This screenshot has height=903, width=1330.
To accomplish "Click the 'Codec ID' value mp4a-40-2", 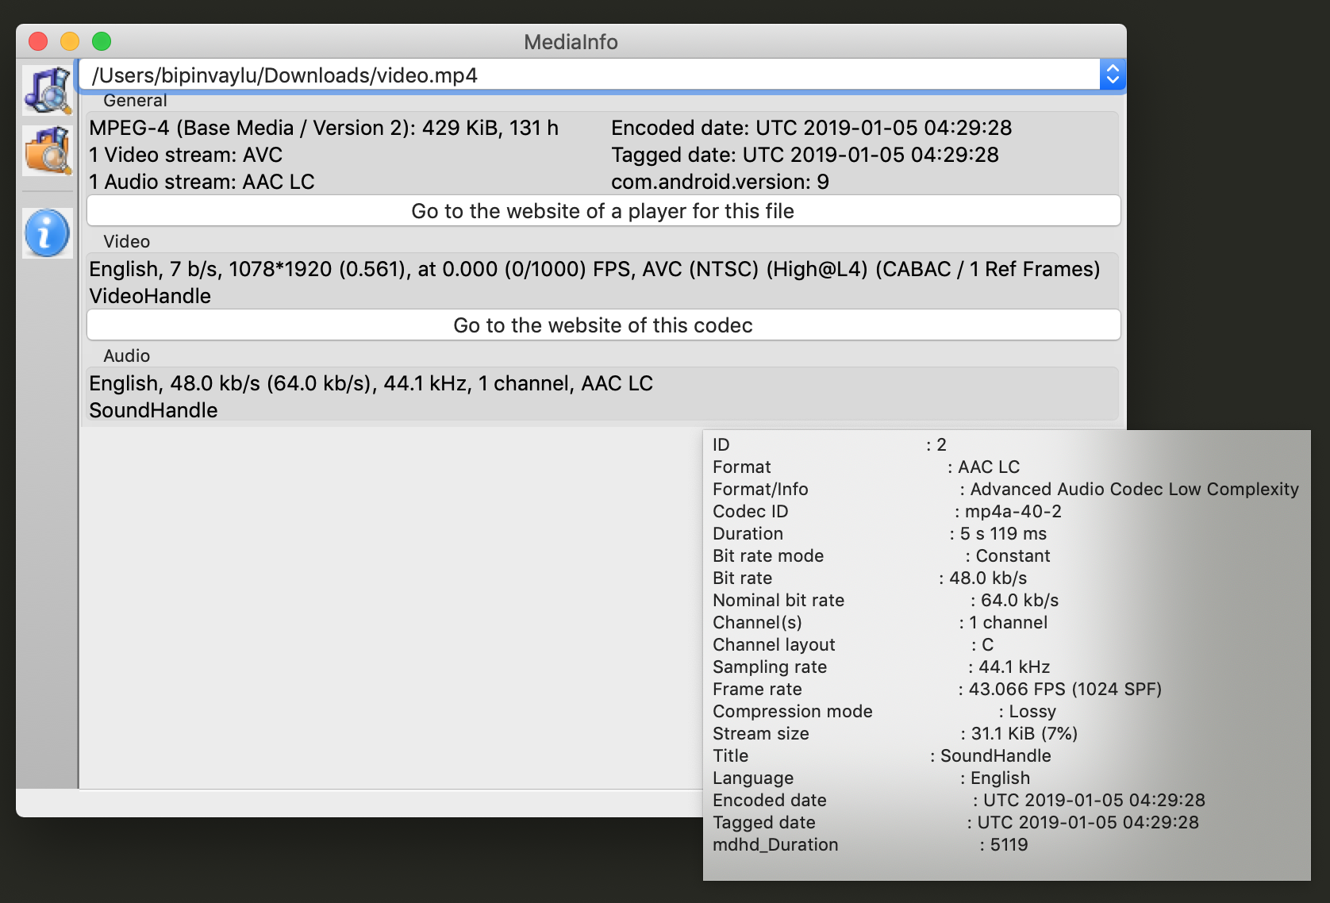I will coord(1013,511).
